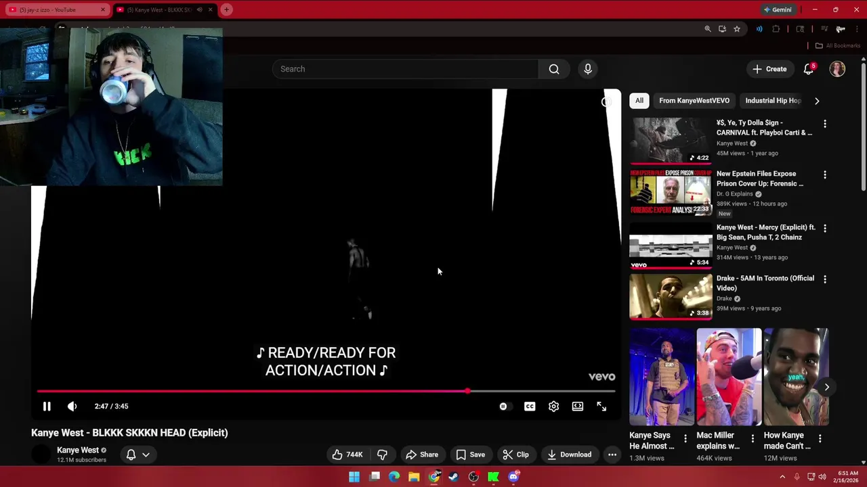Viewport: 867px width, 487px height.
Task: Open options for Kanye West Mercy video
Action: 824,229
